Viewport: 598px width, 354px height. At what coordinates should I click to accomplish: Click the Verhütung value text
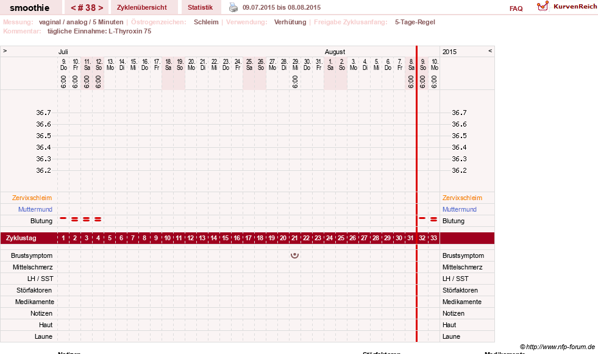pyautogui.click(x=290, y=22)
